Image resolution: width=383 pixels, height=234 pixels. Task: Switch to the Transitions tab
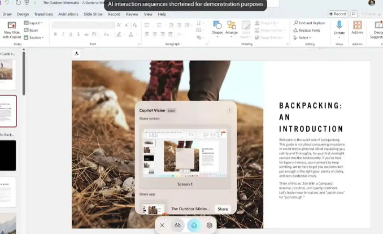[x=43, y=14]
